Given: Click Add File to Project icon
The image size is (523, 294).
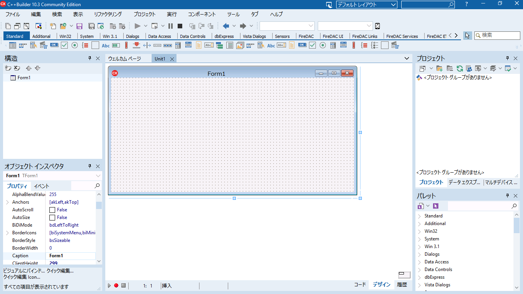Looking at the screenshot, I should click(113, 26).
